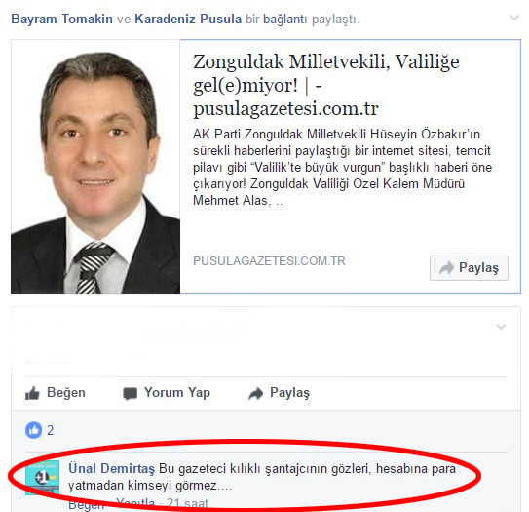This screenshot has height=512, width=529.
Task: Reply to the comment via Yanıtla
Action: [x=135, y=503]
